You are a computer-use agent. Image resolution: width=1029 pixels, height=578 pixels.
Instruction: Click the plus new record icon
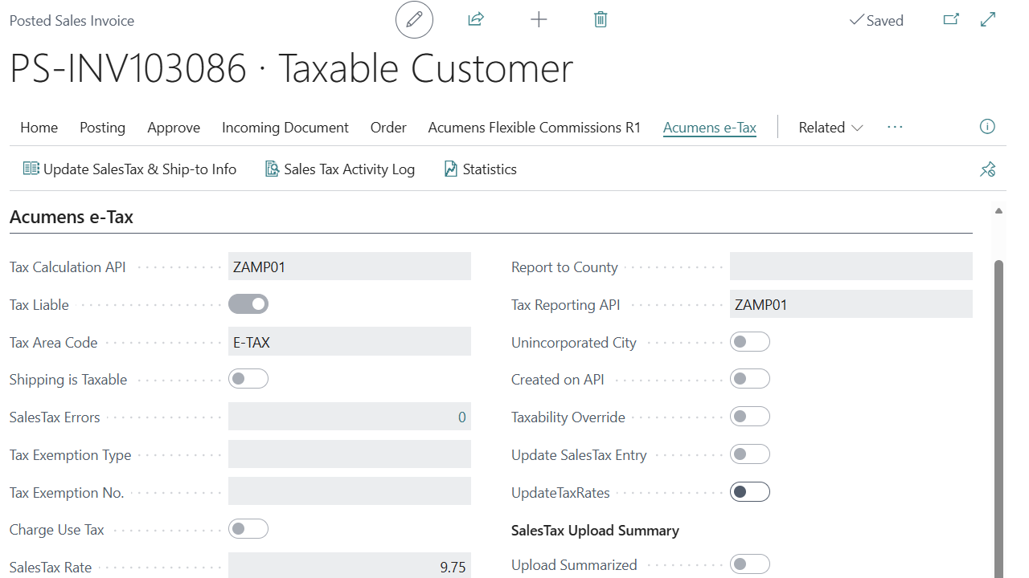(539, 20)
